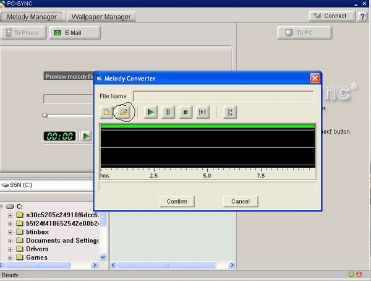The width and height of the screenshot is (371, 281).
Task: Click the New file icon in Melody Converter
Action: pyautogui.click(x=106, y=112)
